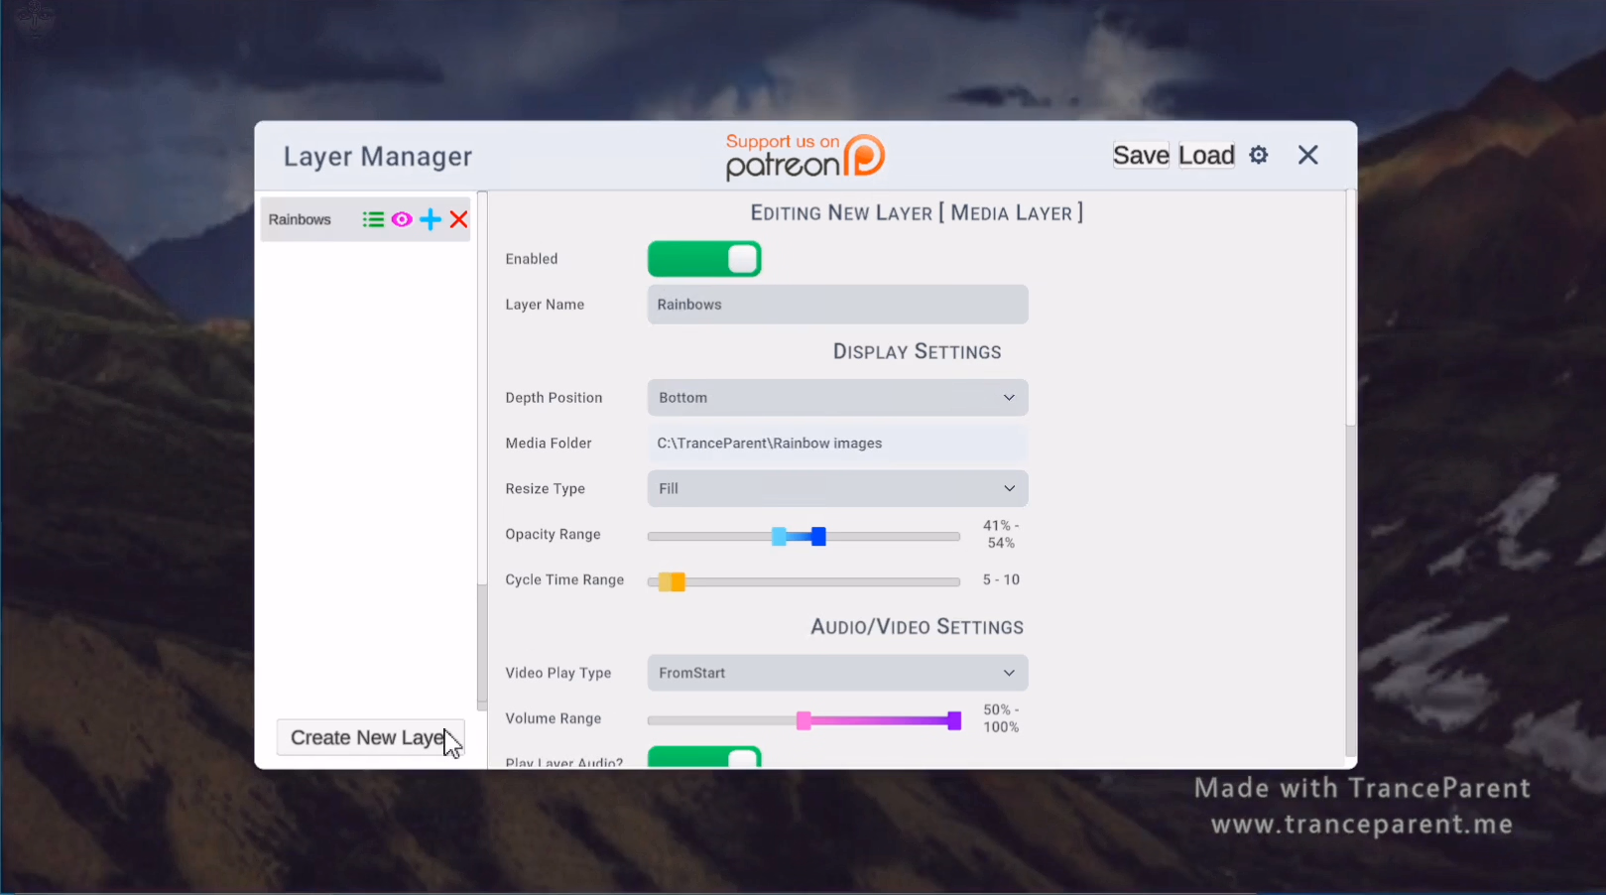Click the Volume Range lower pink handle
The width and height of the screenshot is (1606, 895).
803,720
